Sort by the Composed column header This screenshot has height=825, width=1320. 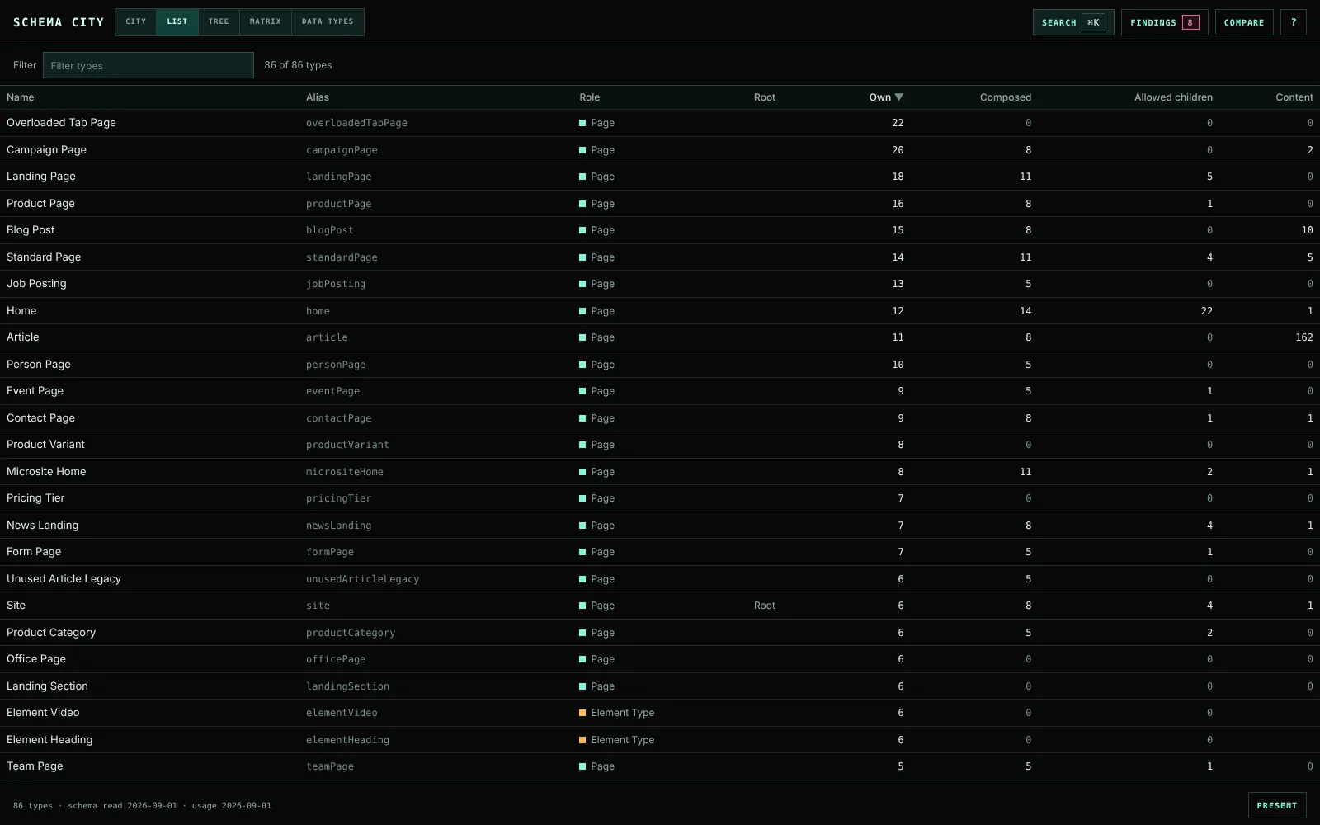coord(1006,97)
